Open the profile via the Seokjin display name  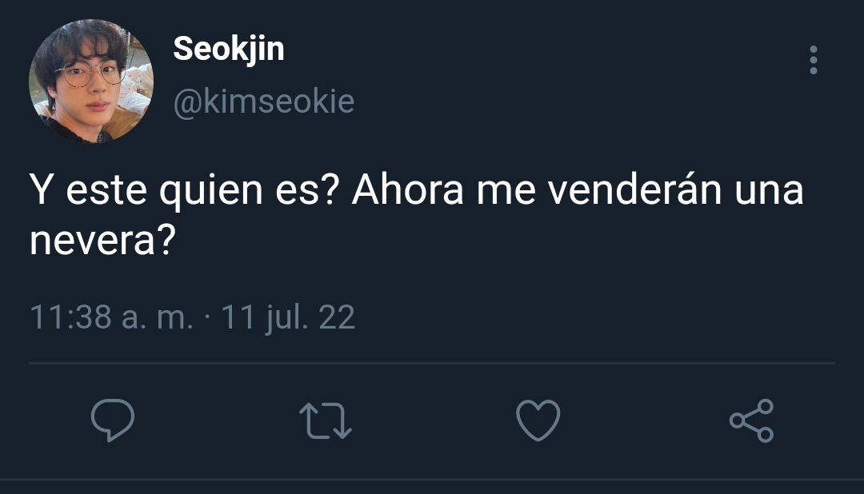pos(229,49)
